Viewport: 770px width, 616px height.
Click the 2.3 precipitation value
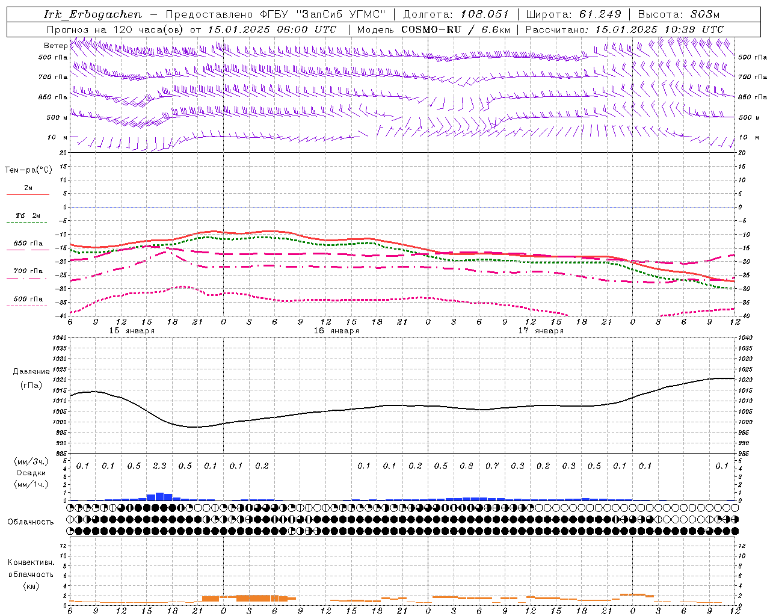tap(159, 466)
